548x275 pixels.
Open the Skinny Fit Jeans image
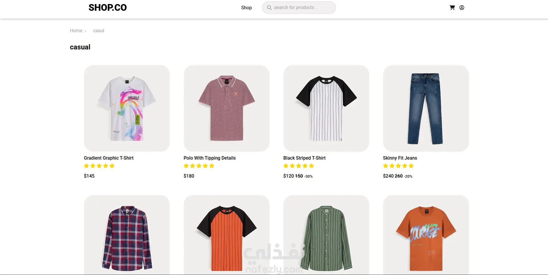click(426, 108)
